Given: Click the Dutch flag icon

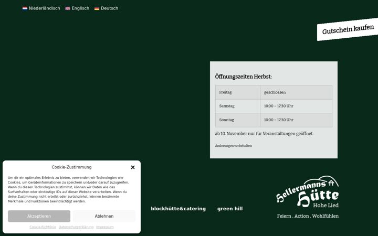Looking at the screenshot, I should tap(25, 8).
